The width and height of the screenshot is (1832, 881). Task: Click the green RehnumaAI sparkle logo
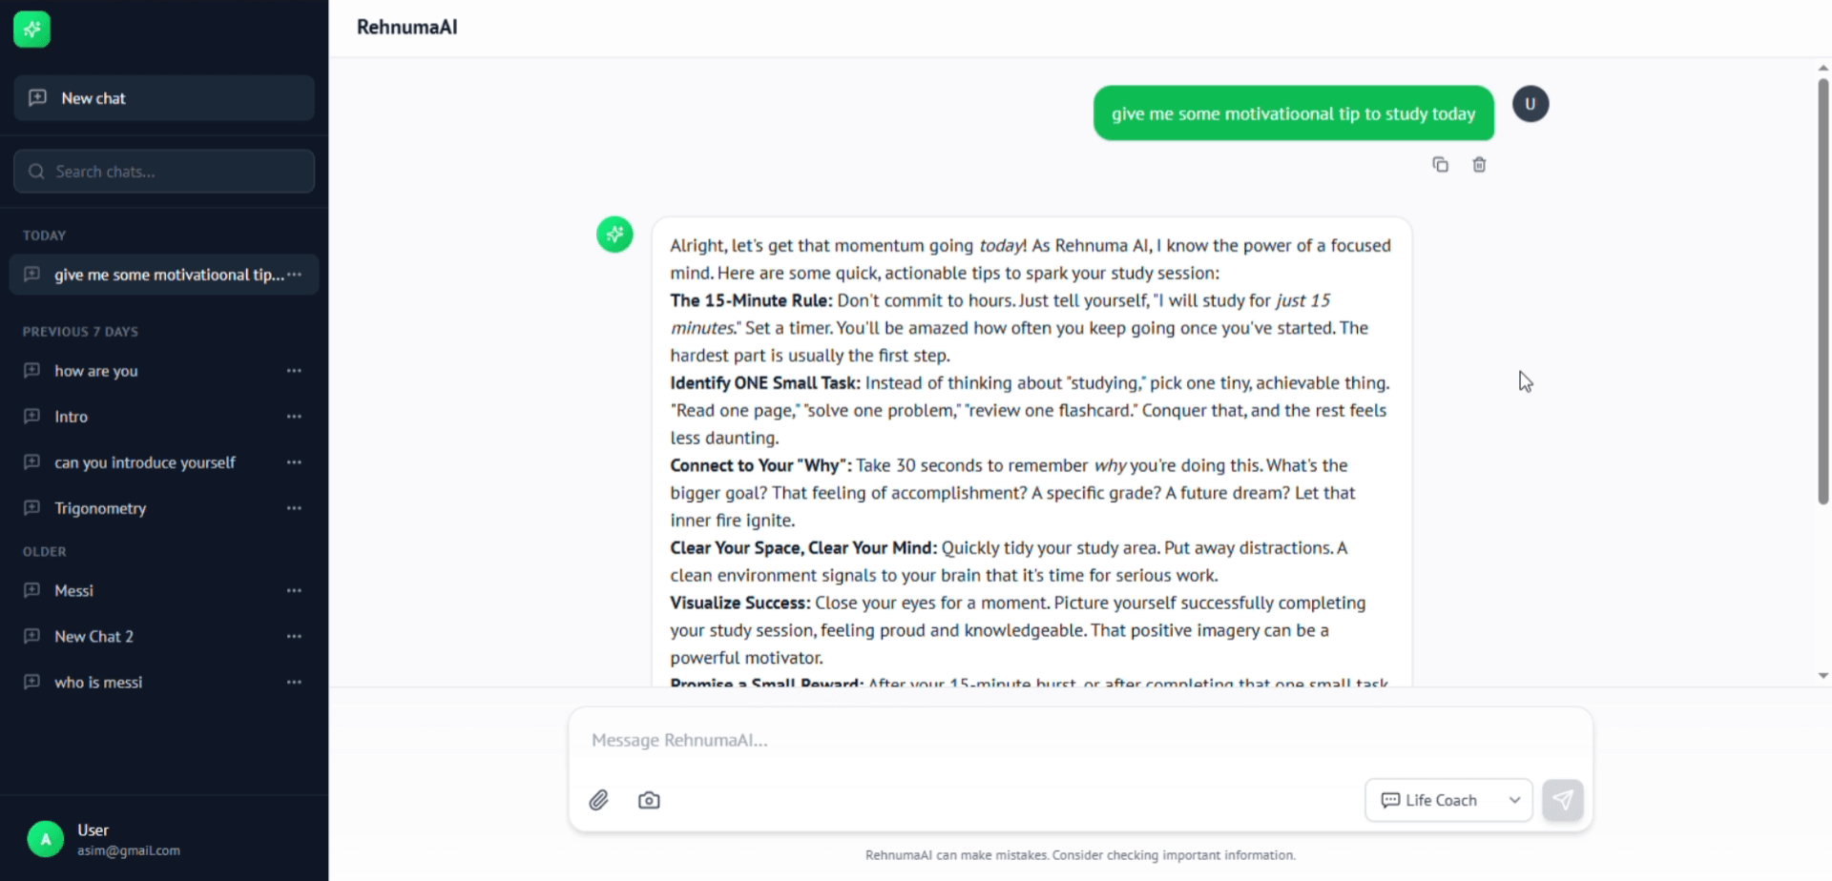click(x=31, y=29)
